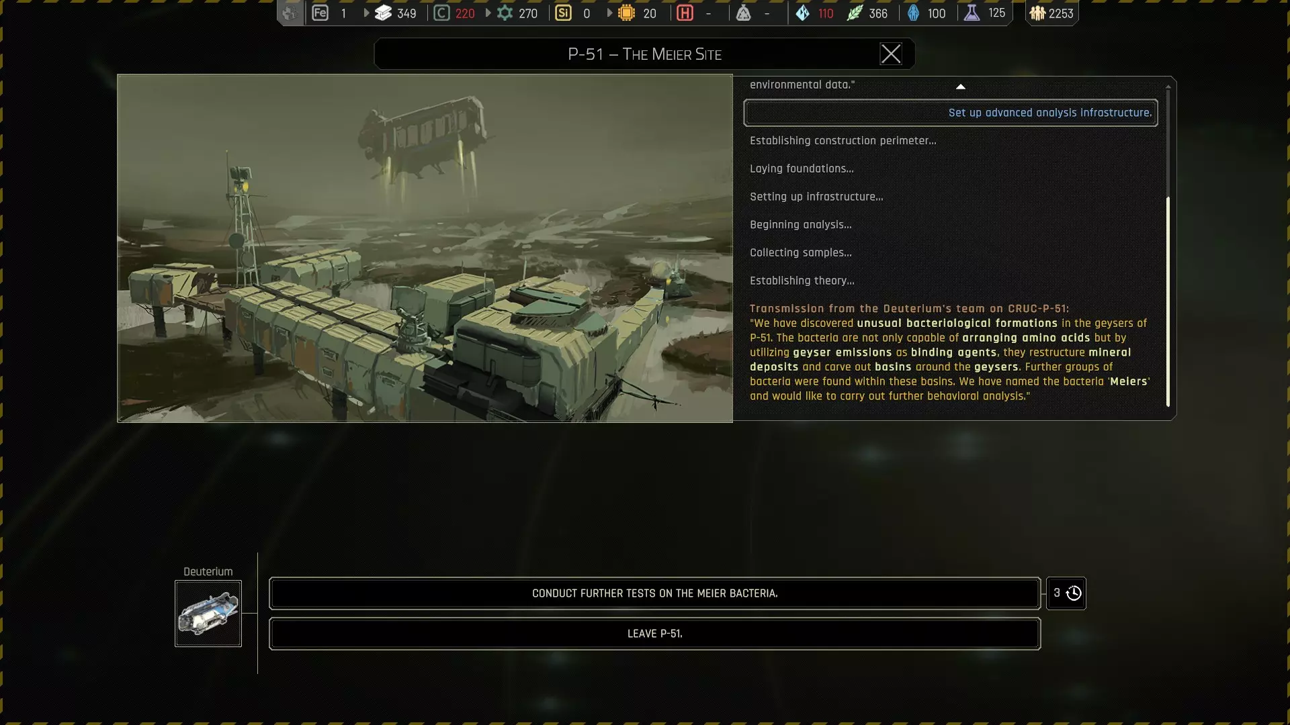This screenshot has width=1290, height=725.
Task: Click the iron (Fe) resource icon
Action: coord(320,13)
